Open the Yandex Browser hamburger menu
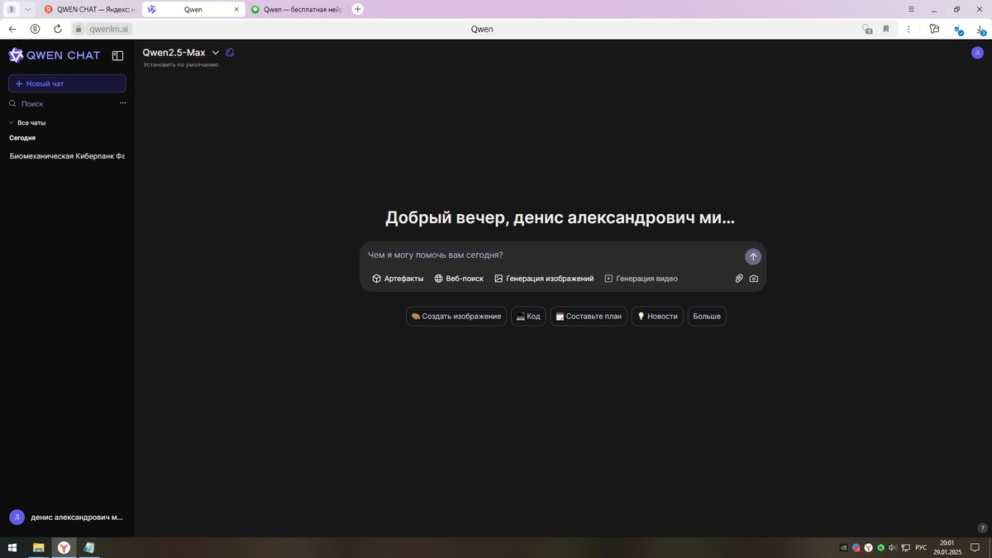 [912, 9]
